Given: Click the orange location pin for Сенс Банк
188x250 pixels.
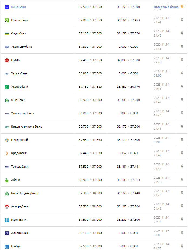Looking at the screenshot, I should click(x=182, y=7).
